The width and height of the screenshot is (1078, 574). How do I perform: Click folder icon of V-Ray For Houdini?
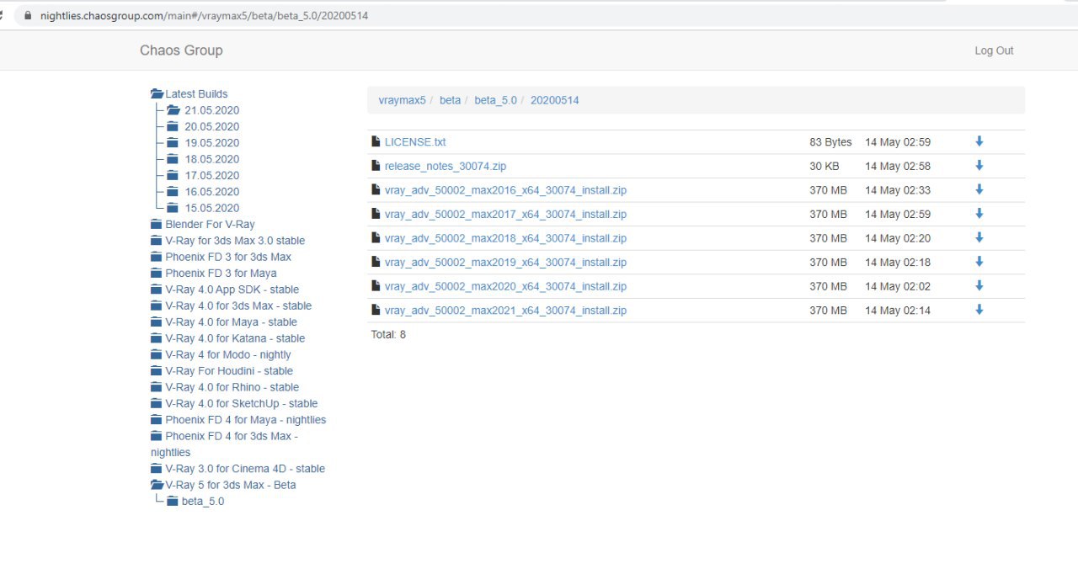click(156, 370)
